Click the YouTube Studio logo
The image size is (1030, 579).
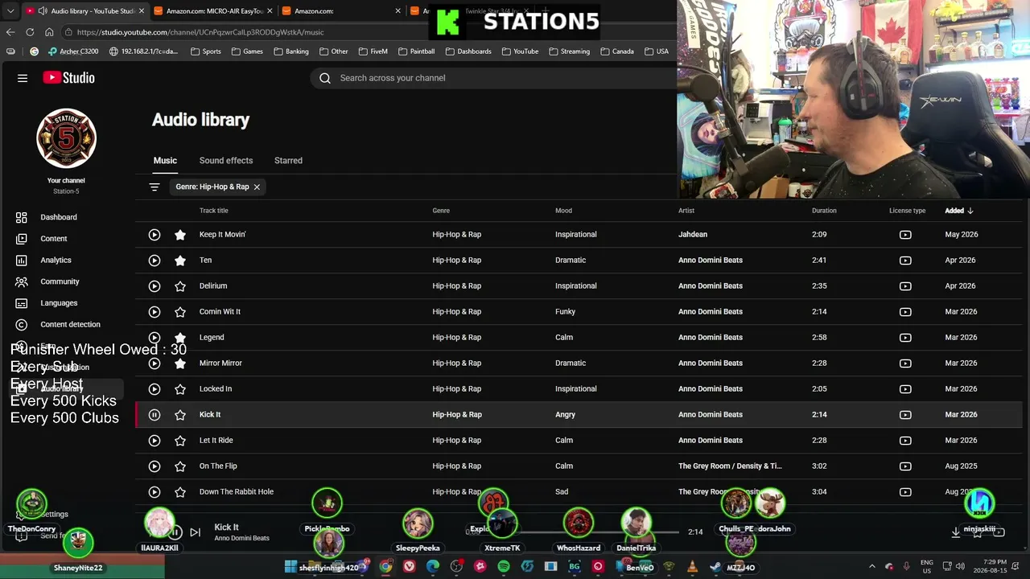click(x=69, y=78)
